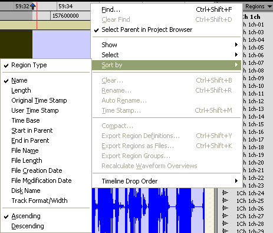Screen dimensions: 273x233
Task: Click the blue audio waveform clip
Action: 149,211
